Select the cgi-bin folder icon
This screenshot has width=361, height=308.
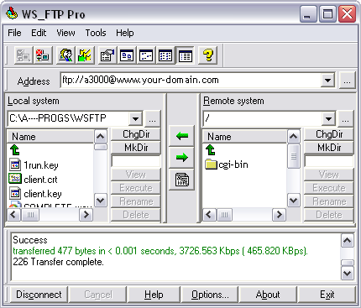pyautogui.click(x=211, y=164)
